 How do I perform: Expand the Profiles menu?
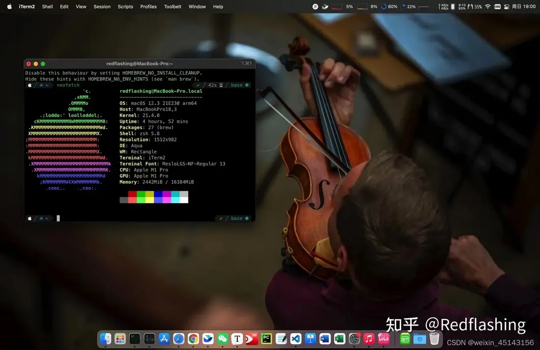(148, 6)
